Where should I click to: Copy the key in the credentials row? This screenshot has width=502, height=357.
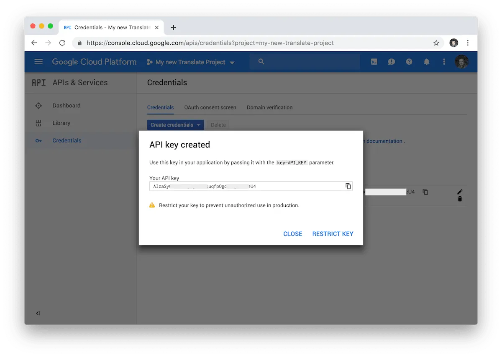coord(425,192)
